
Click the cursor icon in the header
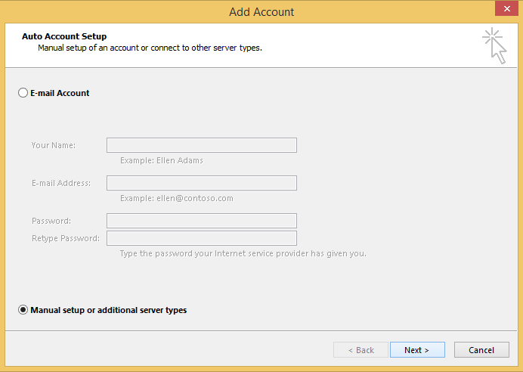494,45
